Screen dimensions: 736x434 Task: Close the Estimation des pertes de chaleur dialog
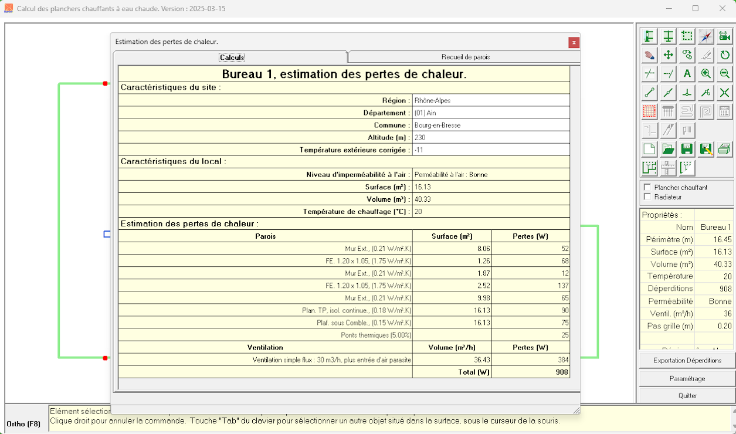tap(574, 42)
